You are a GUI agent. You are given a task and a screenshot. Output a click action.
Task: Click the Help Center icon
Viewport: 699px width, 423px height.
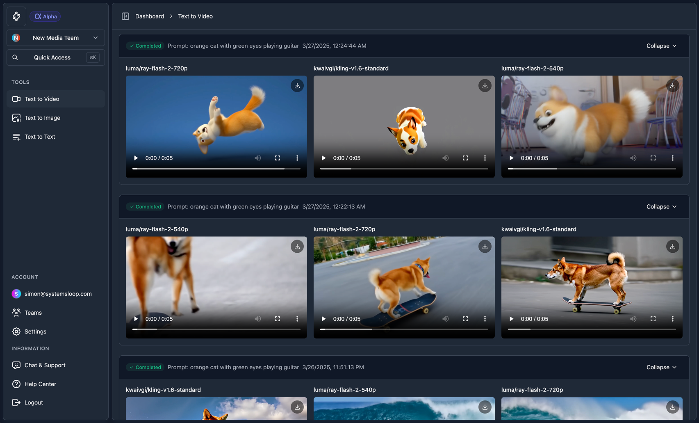point(16,384)
